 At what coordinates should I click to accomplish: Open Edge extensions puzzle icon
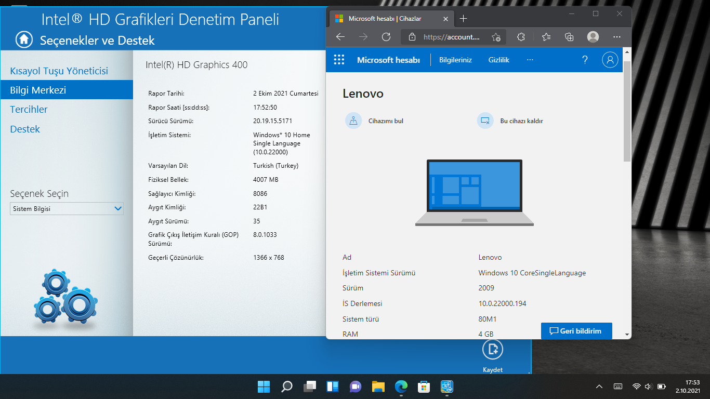click(521, 37)
